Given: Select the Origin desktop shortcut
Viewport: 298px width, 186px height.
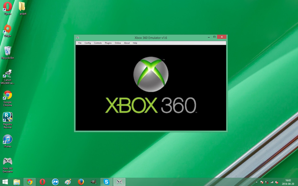Looking at the screenshot, I should [x=8, y=29].
